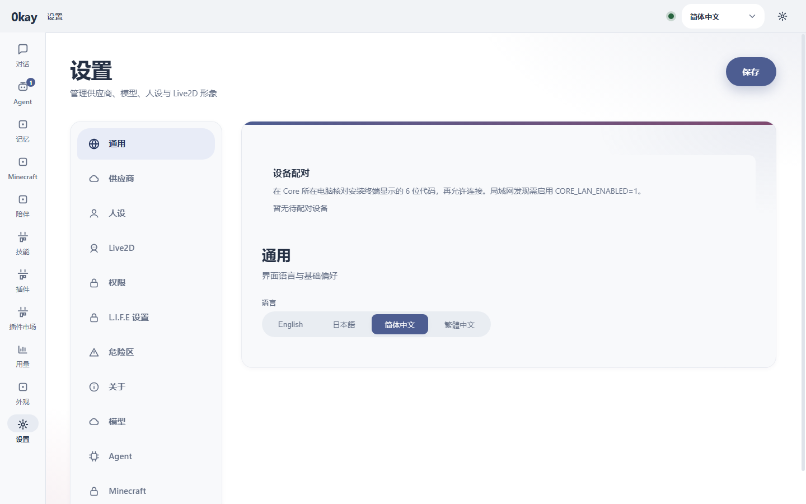Open Minecraft tab in settings list
The height and width of the screenshot is (504, 806).
pyautogui.click(x=146, y=491)
